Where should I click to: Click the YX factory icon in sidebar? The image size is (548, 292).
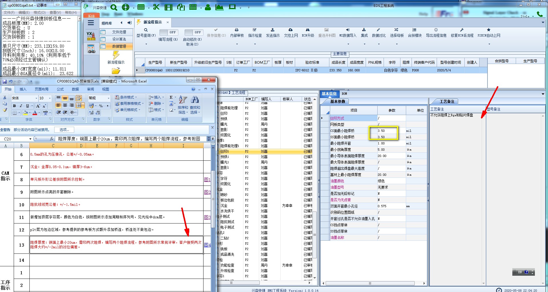point(91,36)
